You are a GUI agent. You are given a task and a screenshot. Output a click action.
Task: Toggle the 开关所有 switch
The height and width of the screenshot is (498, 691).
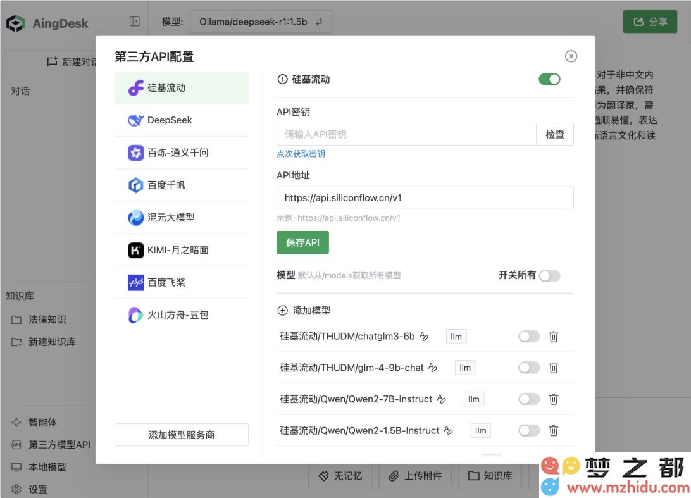pos(549,276)
